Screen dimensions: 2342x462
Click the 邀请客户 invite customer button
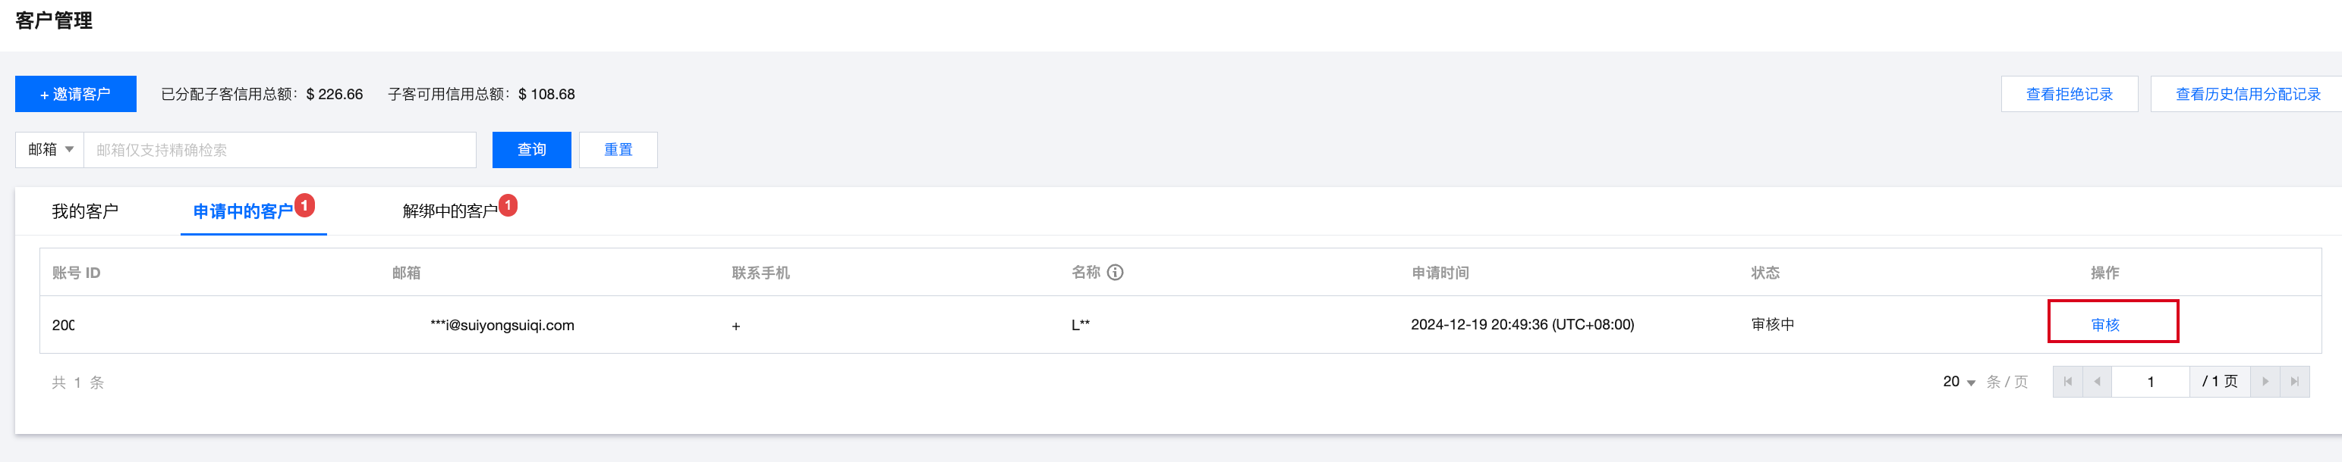pos(75,95)
